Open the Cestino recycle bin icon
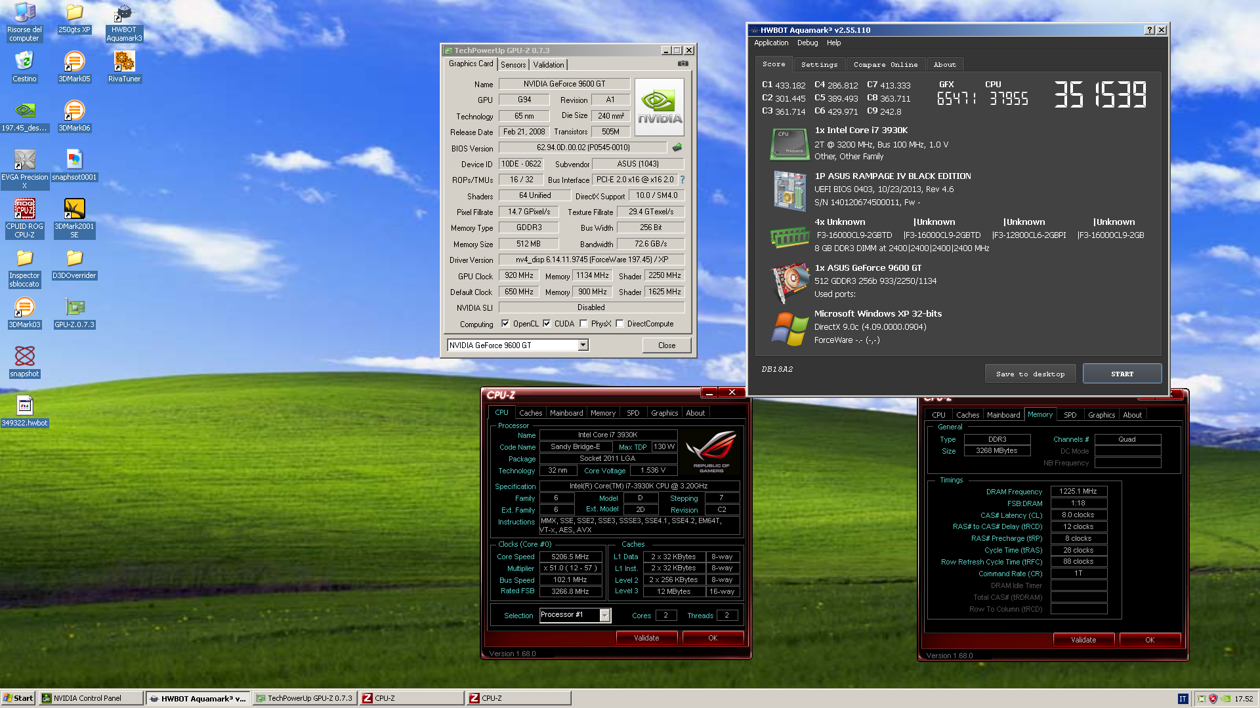This screenshot has height=708, width=1260. [24, 67]
